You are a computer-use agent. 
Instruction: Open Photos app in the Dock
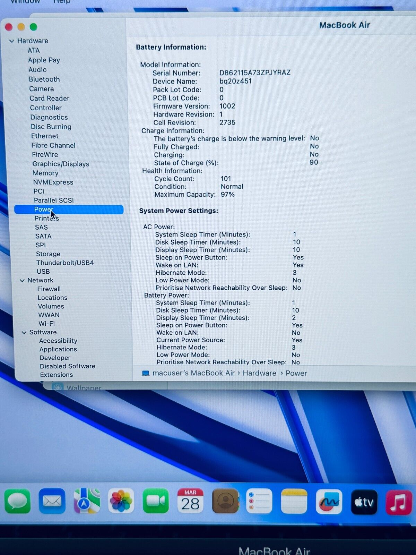121,501
